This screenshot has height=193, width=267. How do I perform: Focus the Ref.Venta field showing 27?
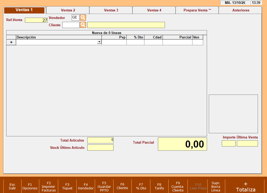36,20
